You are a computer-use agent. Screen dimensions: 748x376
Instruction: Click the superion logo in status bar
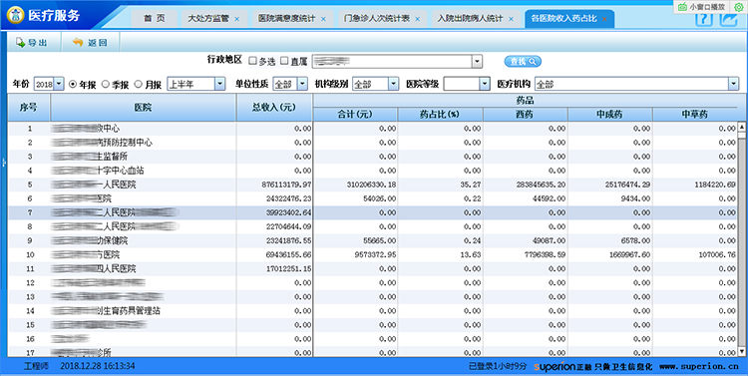tap(555, 366)
